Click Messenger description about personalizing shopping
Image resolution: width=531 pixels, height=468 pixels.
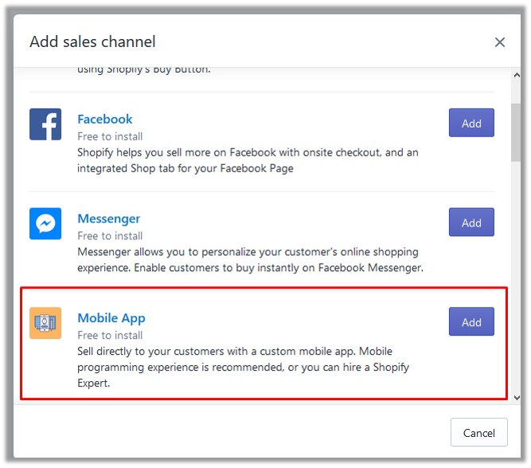tap(250, 260)
